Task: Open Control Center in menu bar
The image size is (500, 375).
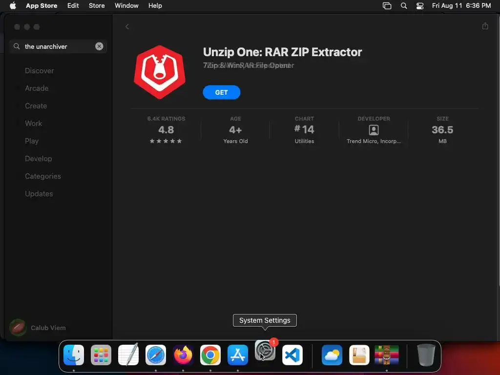Action: tap(420, 6)
